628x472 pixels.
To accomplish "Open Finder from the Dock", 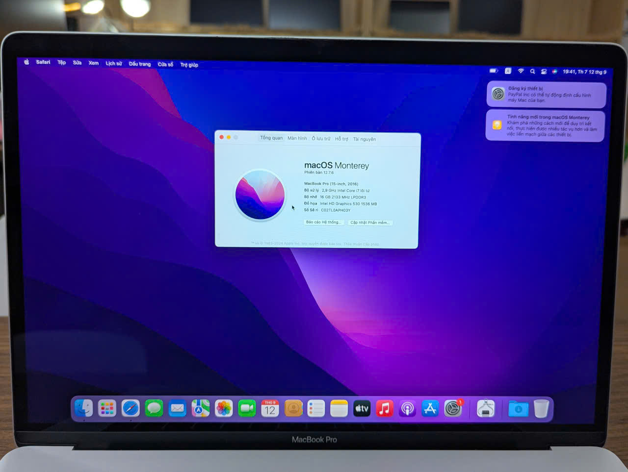I will pos(83,408).
